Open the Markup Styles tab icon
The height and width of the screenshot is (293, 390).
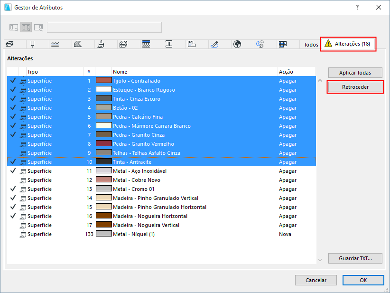(214, 44)
